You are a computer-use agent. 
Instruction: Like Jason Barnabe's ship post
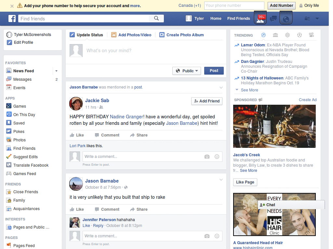click(77, 209)
